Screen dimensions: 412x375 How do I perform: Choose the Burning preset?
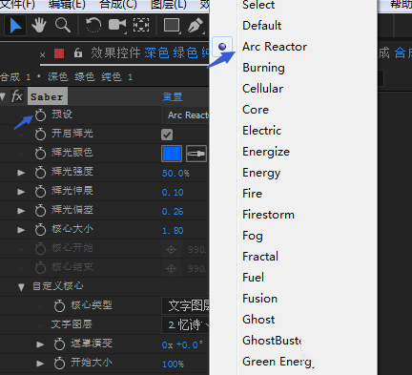click(x=263, y=68)
